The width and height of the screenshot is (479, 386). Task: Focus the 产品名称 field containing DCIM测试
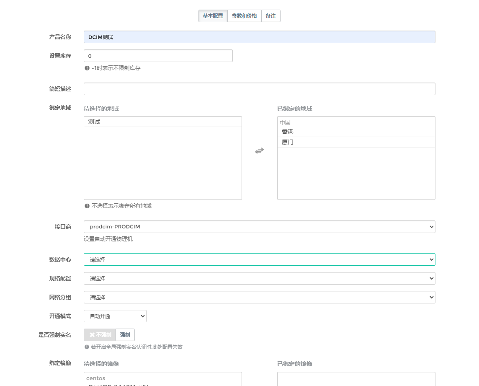(x=259, y=37)
